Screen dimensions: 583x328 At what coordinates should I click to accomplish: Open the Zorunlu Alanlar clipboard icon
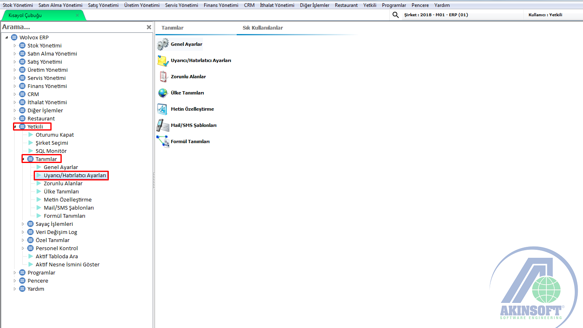click(x=163, y=77)
